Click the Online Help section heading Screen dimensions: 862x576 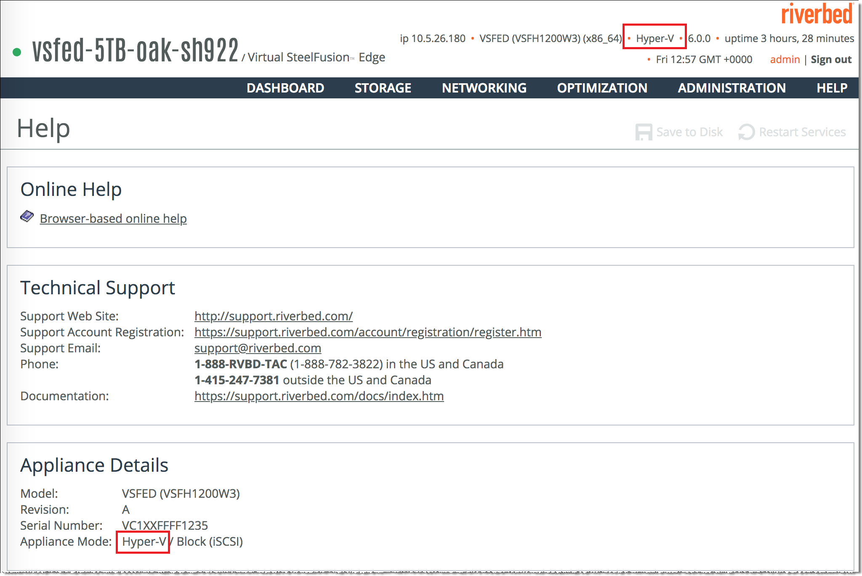71,189
